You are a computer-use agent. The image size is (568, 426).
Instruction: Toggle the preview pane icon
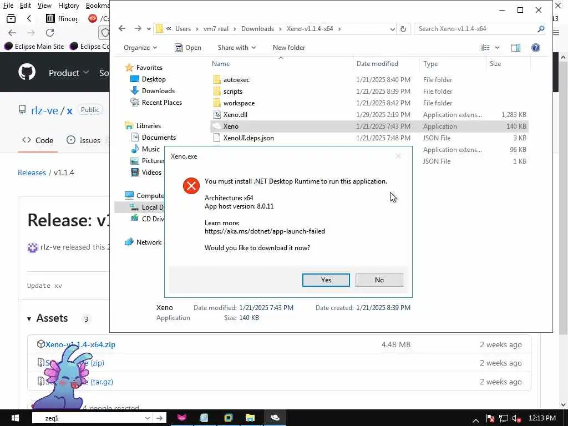point(515,48)
